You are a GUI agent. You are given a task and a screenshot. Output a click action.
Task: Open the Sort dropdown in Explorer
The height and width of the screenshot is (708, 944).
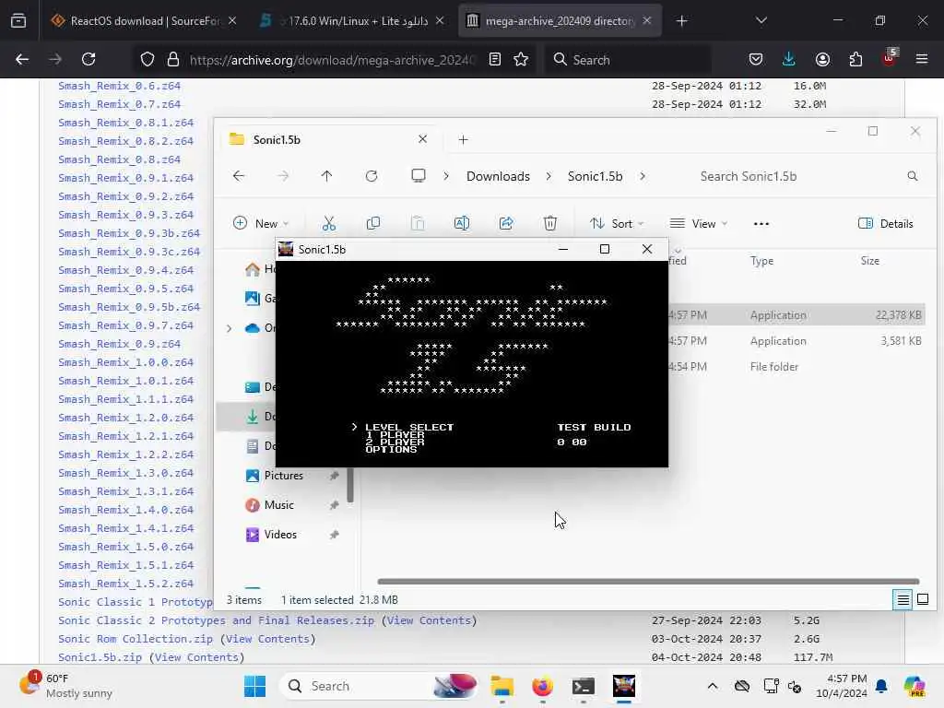tap(617, 223)
